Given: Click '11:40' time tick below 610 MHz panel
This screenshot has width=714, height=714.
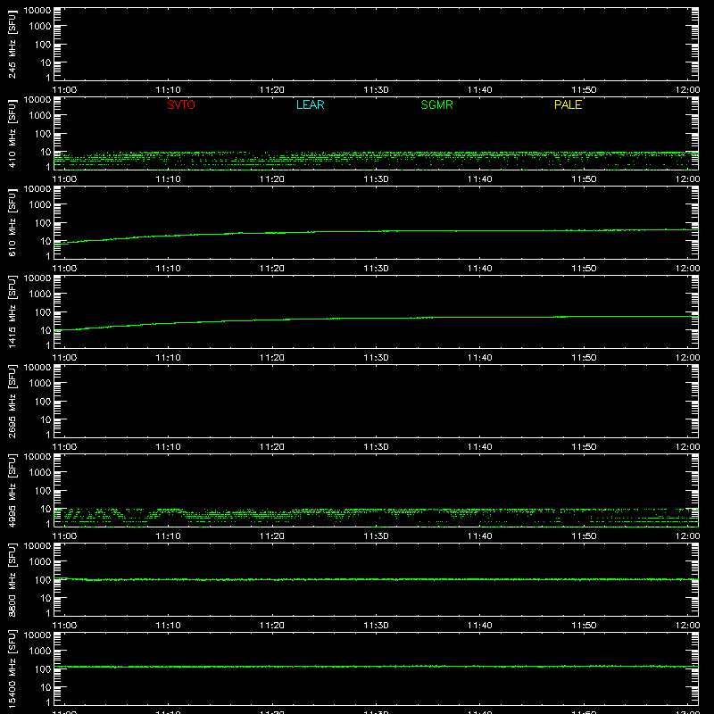Looking at the screenshot, I should point(480,269).
